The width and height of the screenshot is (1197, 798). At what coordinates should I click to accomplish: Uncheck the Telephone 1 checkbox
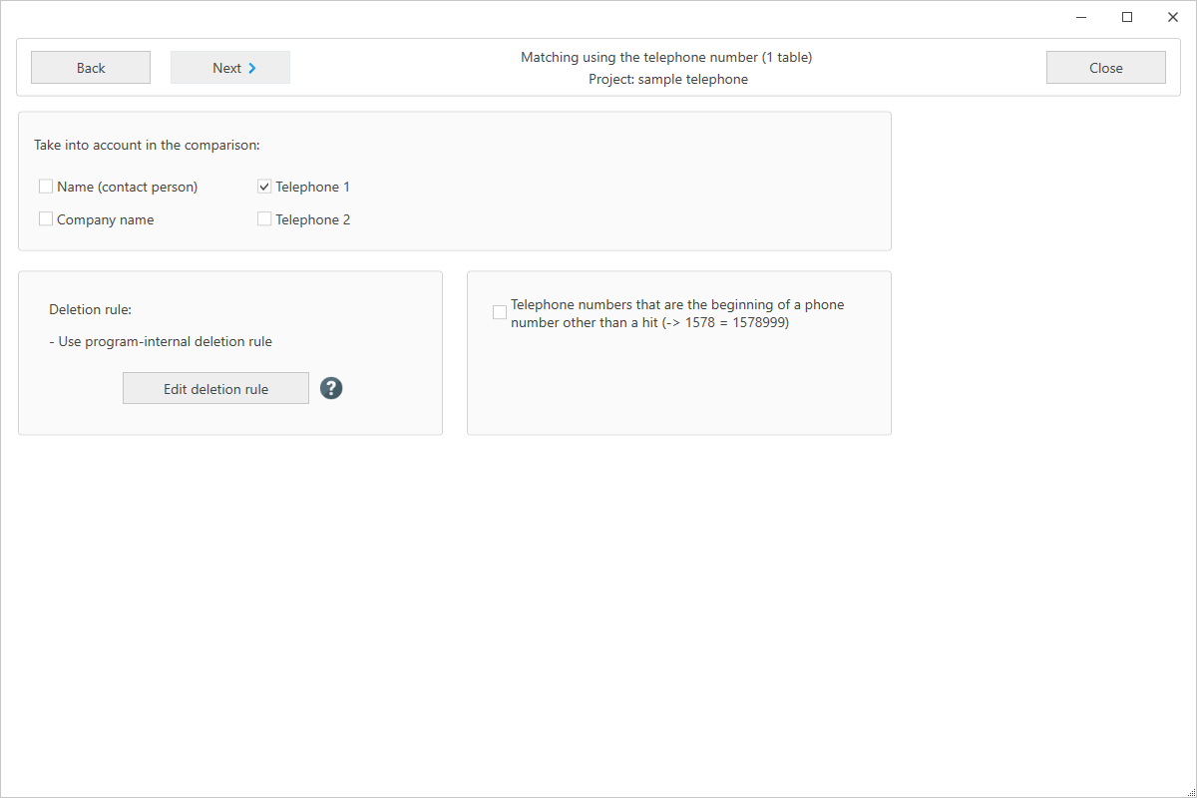coord(264,187)
